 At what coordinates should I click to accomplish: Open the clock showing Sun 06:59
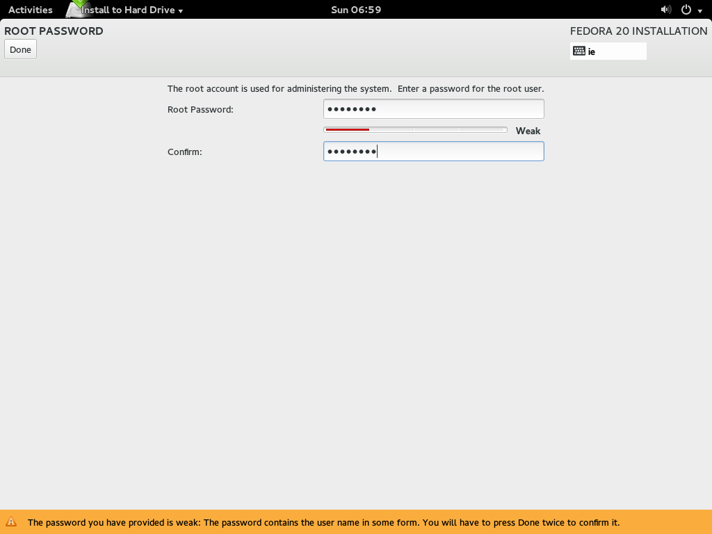[356, 10]
